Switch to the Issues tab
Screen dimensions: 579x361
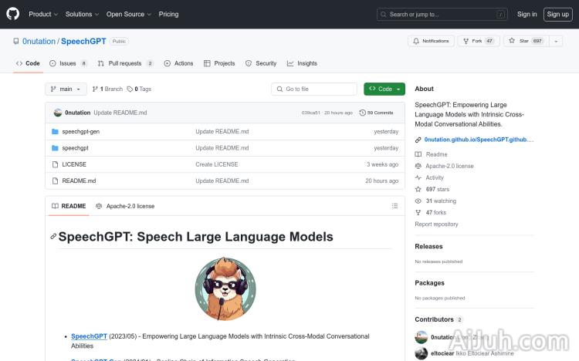[x=63, y=63]
